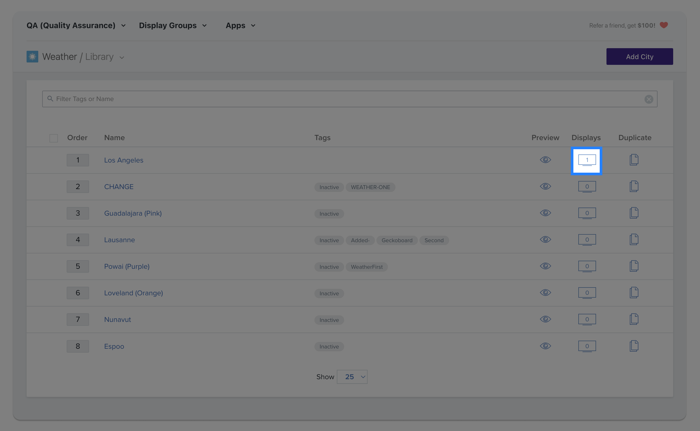Duplicate the Loveland (Orange) entry
Viewport: 700px width, 431px height.
634,292
